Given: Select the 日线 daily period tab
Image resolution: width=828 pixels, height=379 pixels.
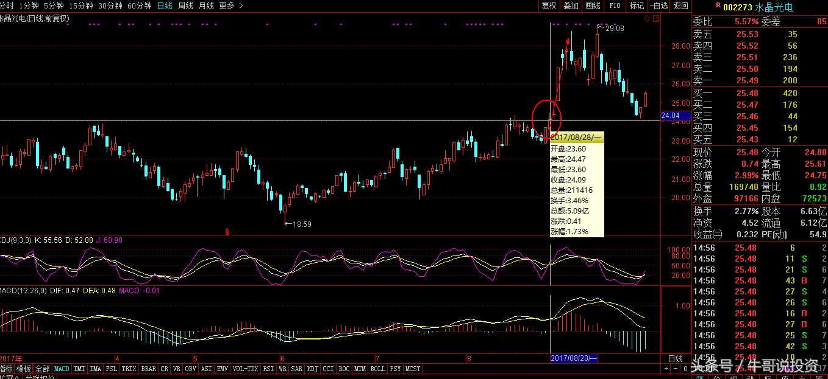Looking at the screenshot, I should (x=165, y=5).
